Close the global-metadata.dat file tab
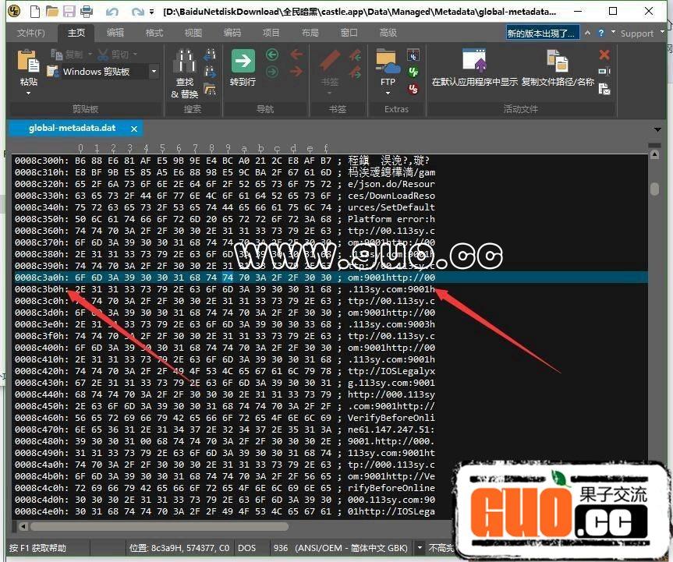 point(134,129)
